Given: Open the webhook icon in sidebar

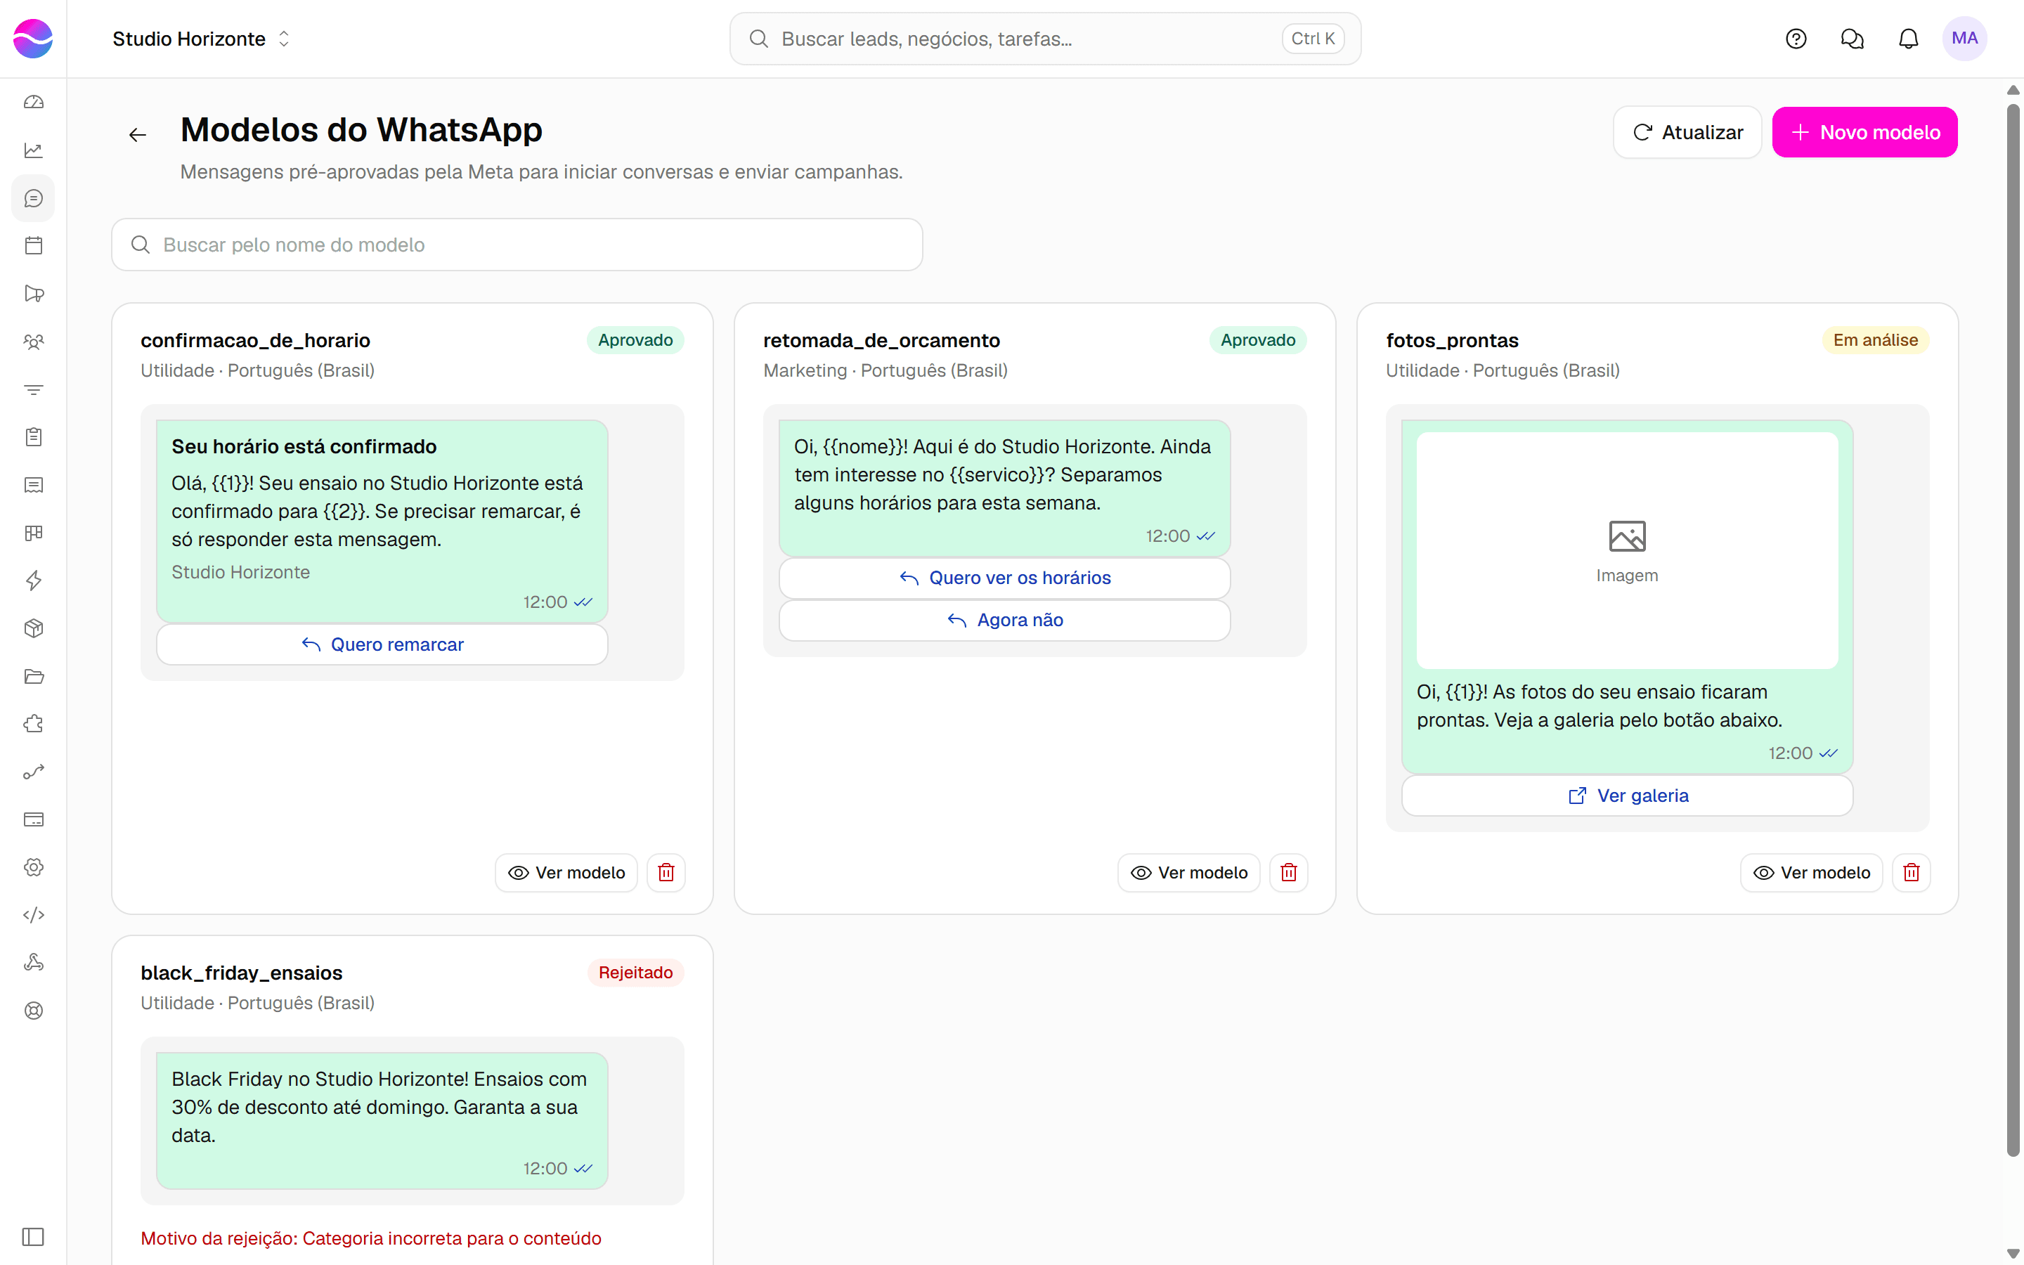Looking at the screenshot, I should 34,962.
